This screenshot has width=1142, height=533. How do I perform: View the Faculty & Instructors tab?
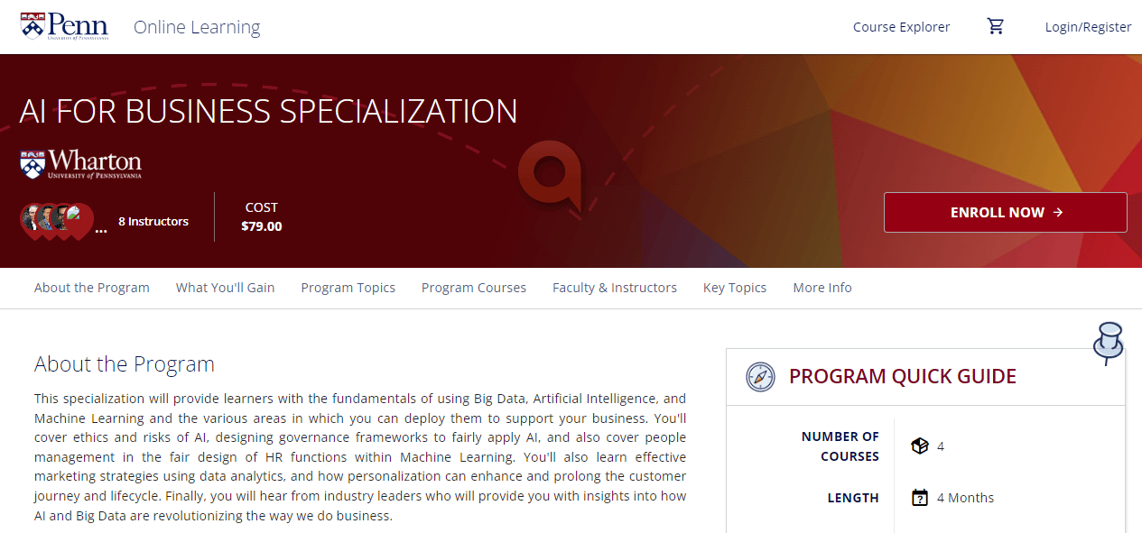[614, 288]
